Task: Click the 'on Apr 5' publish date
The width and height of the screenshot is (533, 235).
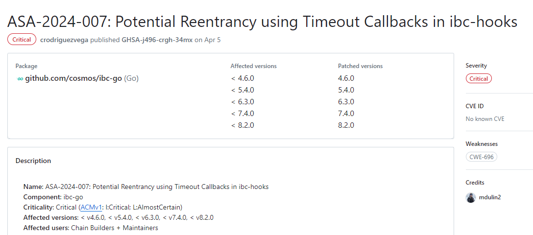Action: [x=208, y=40]
